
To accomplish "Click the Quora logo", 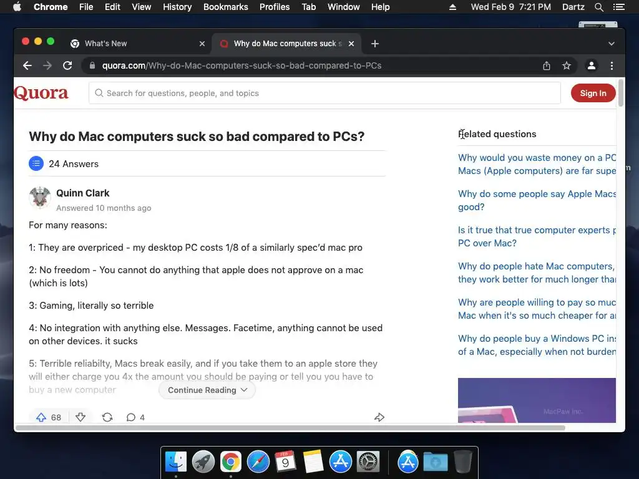I will point(41,93).
